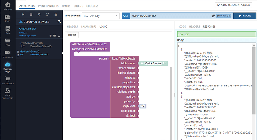Open GetQGameID documentation book icon
Viewport: 258px width, 140px height.
click(x=55, y=36)
